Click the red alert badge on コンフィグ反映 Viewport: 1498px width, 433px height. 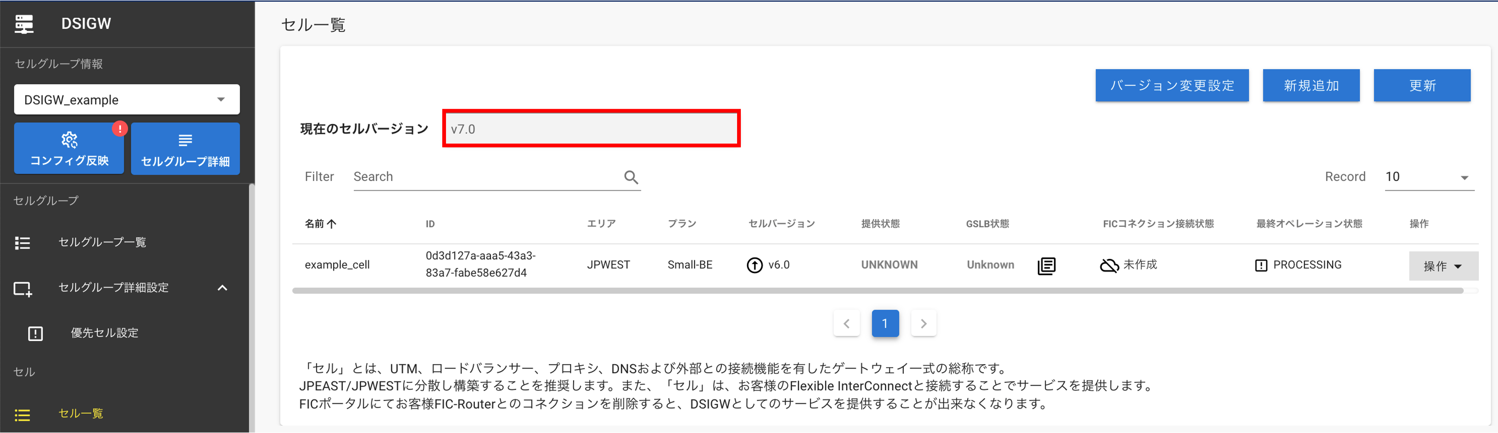pos(120,128)
